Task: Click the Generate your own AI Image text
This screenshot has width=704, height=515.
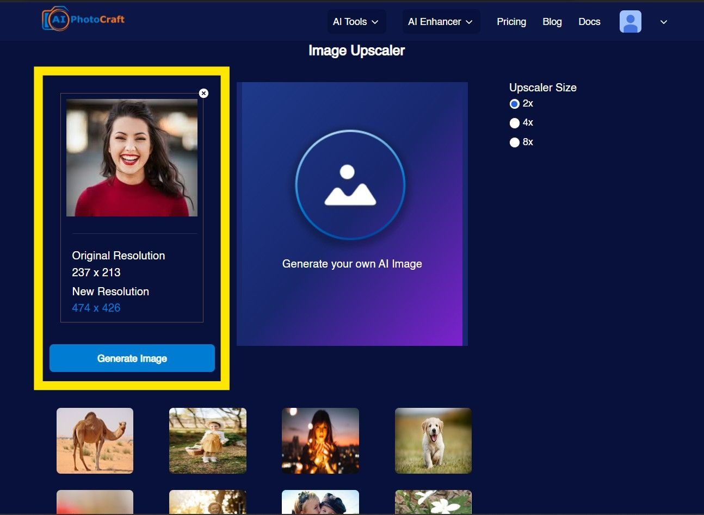Action: (352, 264)
